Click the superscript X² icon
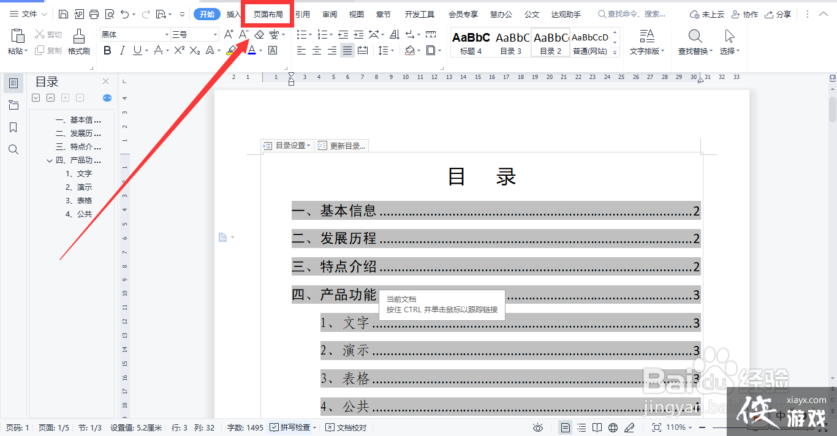This screenshot has height=436, width=837. tap(179, 50)
